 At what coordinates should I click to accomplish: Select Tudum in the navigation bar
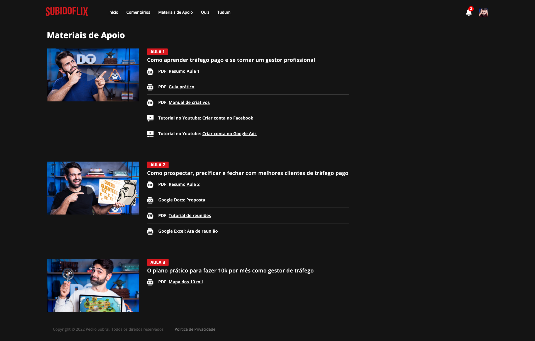click(224, 12)
